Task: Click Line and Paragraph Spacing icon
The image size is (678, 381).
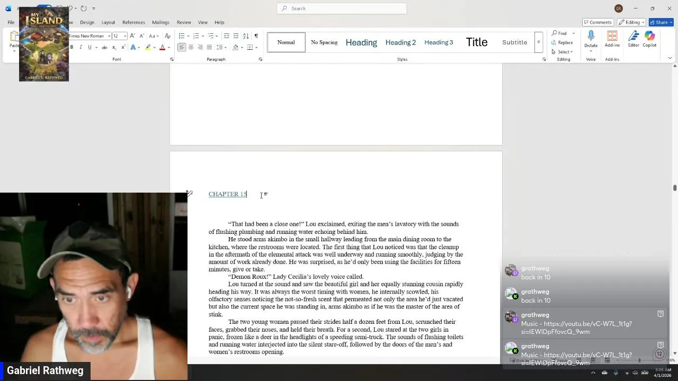Action: [220, 48]
